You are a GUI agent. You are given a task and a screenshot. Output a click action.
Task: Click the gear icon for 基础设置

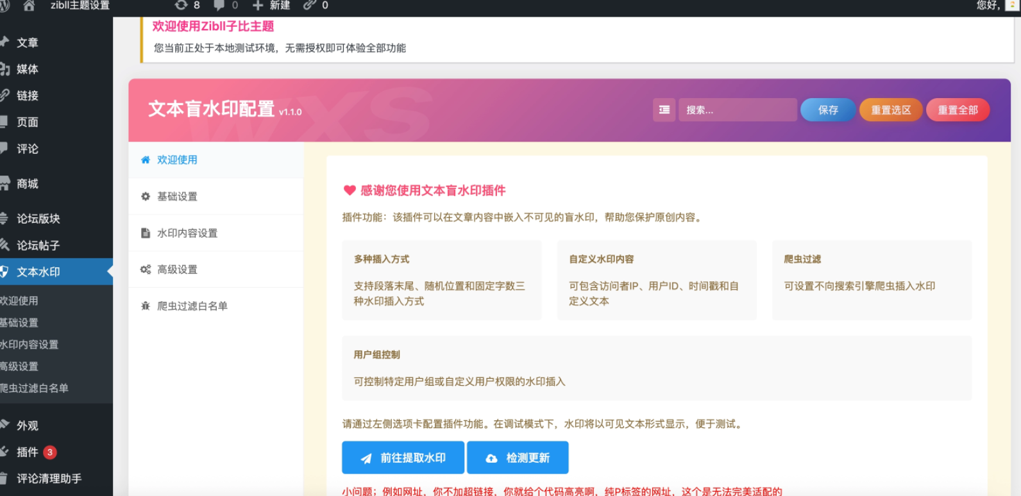[146, 197]
